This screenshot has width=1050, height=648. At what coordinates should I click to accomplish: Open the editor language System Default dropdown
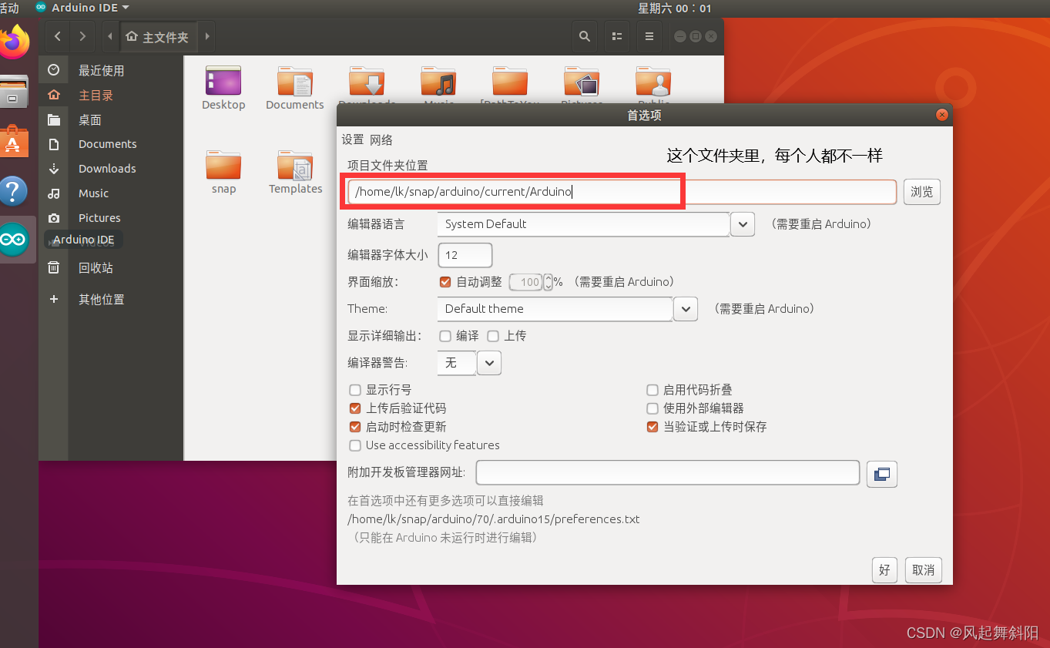(x=583, y=224)
